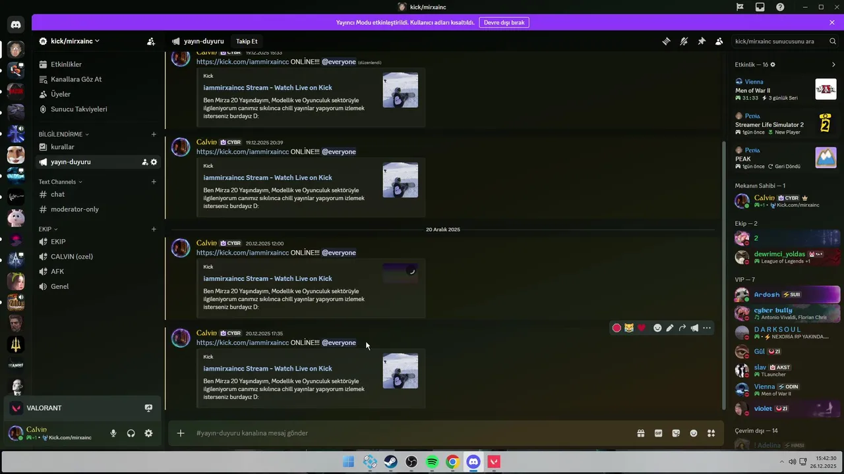Open Üyeler in server sidebar
This screenshot has width=844, height=474.
98,94
